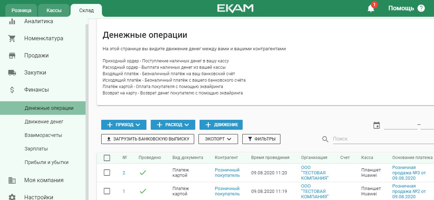Screen dimensions: 434x200
Task: Click the 09.08.2020 11:20 time cell
Action: pyautogui.click(x=269, y=173)
